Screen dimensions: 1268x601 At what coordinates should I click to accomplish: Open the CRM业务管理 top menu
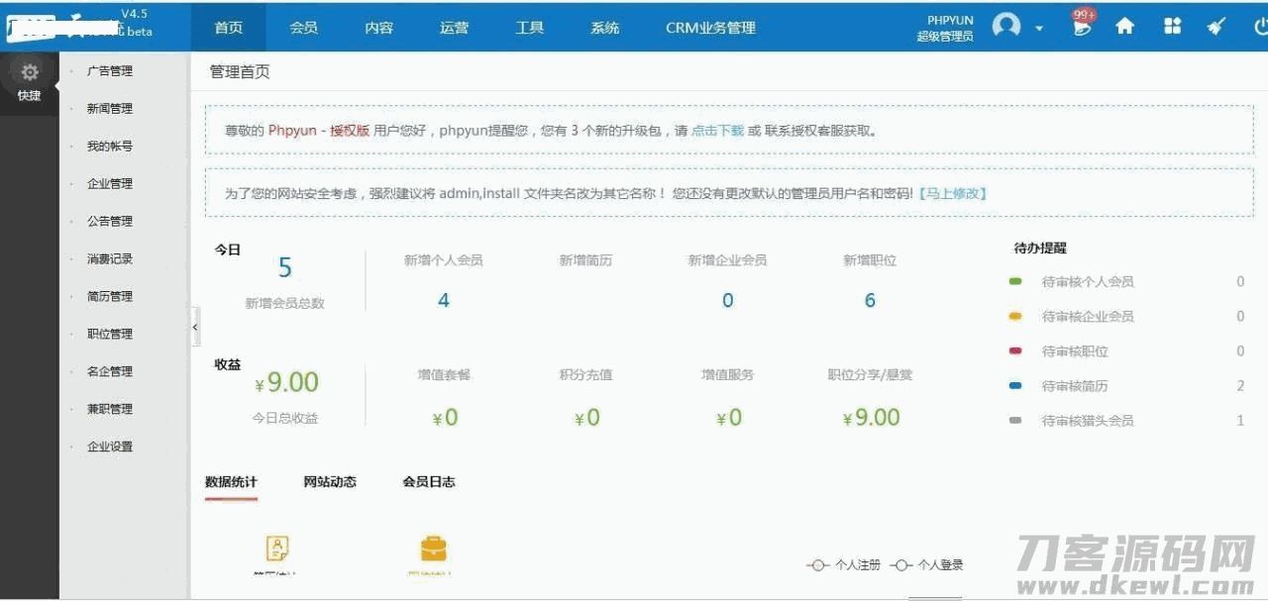[710, 28]
